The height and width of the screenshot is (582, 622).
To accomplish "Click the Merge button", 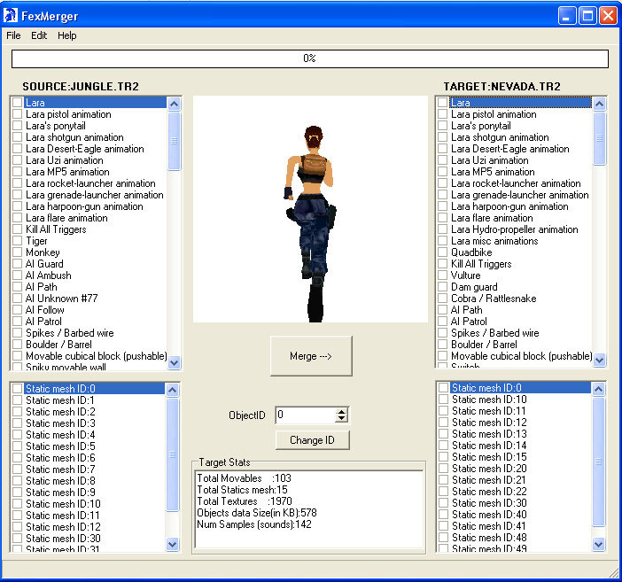I will pos(311,356).
